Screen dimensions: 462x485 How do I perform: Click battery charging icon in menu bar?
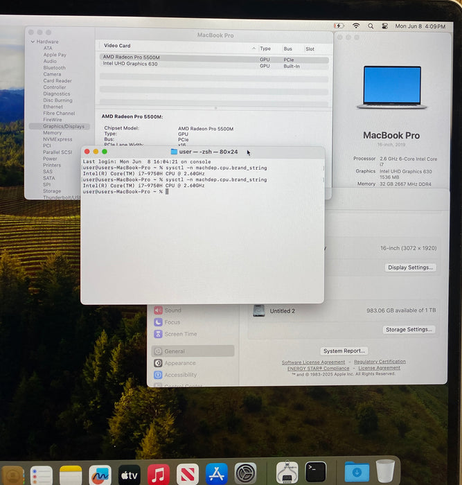(x=339, y=26)
